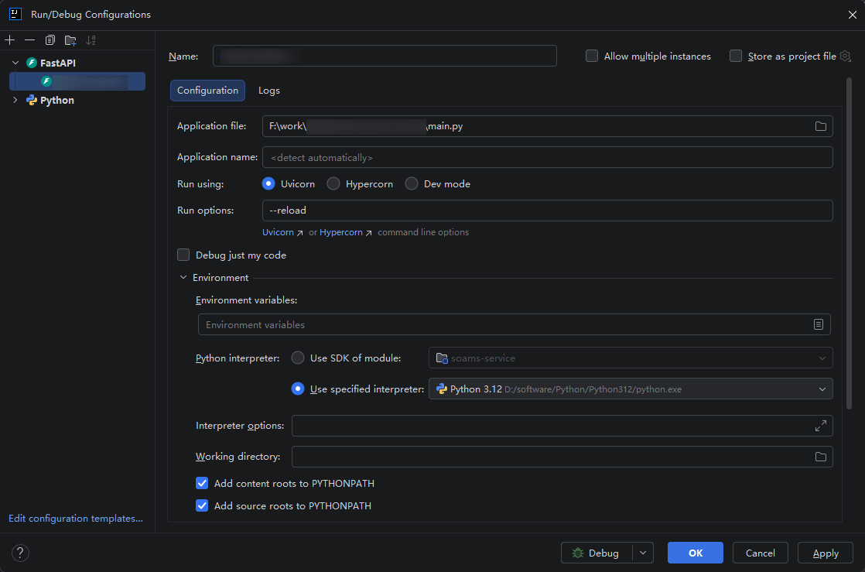Open the help question mark button
This screenshot has height=572, width=865.
coord(21,553)
